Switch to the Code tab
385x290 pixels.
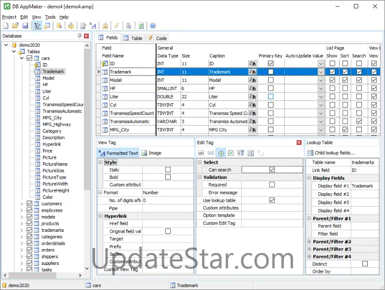pyautogui.click(x=157, y=38)
